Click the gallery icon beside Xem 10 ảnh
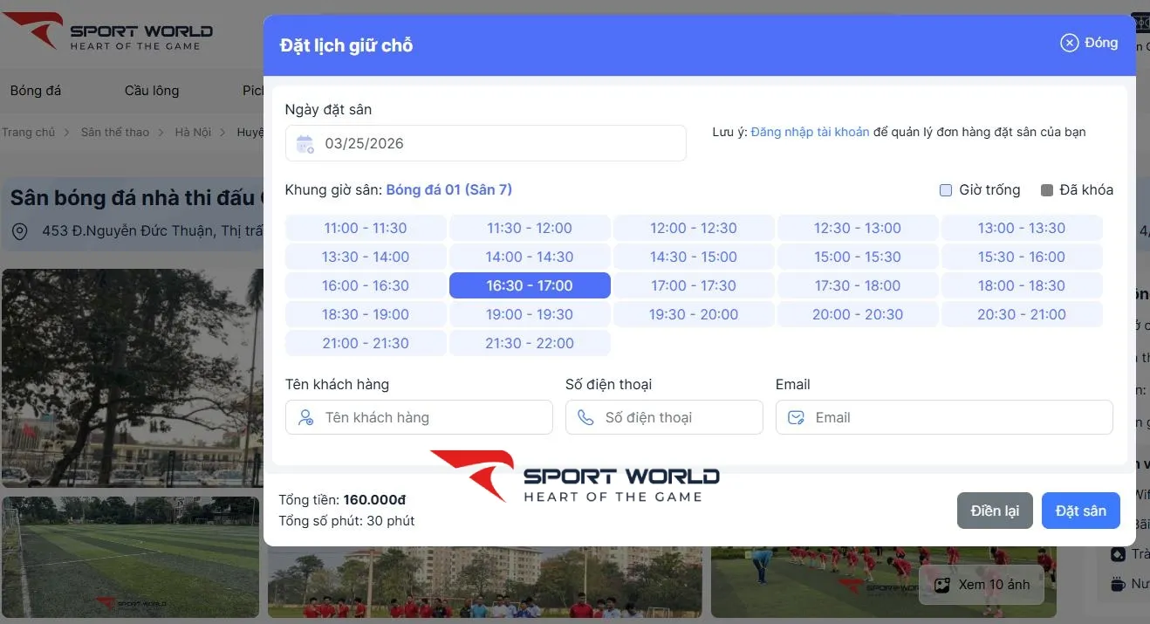The image size is (1150, 624). point(941,585)
